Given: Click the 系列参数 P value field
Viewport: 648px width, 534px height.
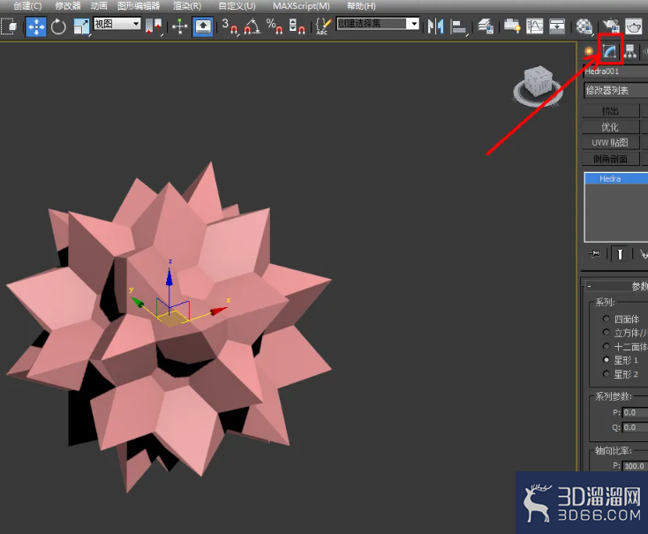Looking at the screenshot, I should coord(635,412).
